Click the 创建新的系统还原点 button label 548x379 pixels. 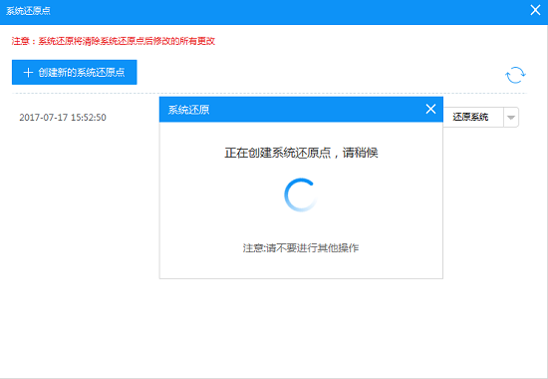(82, 73)
